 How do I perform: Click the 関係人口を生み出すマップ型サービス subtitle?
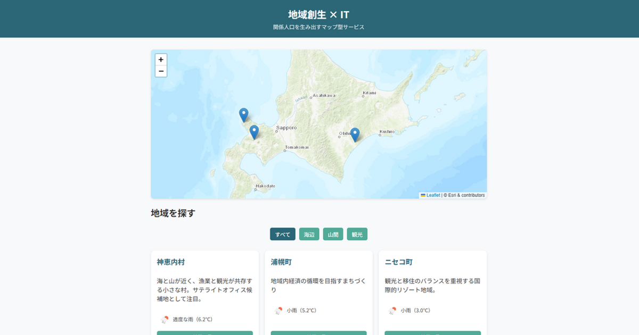(x=319, y=27)
